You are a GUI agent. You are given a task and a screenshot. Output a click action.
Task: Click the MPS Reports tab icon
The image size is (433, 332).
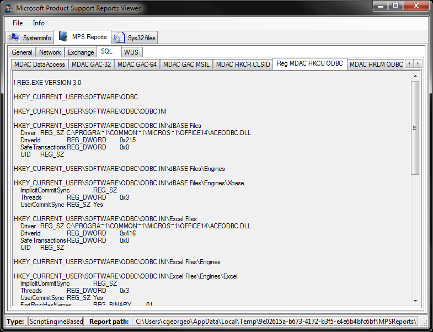63,37
